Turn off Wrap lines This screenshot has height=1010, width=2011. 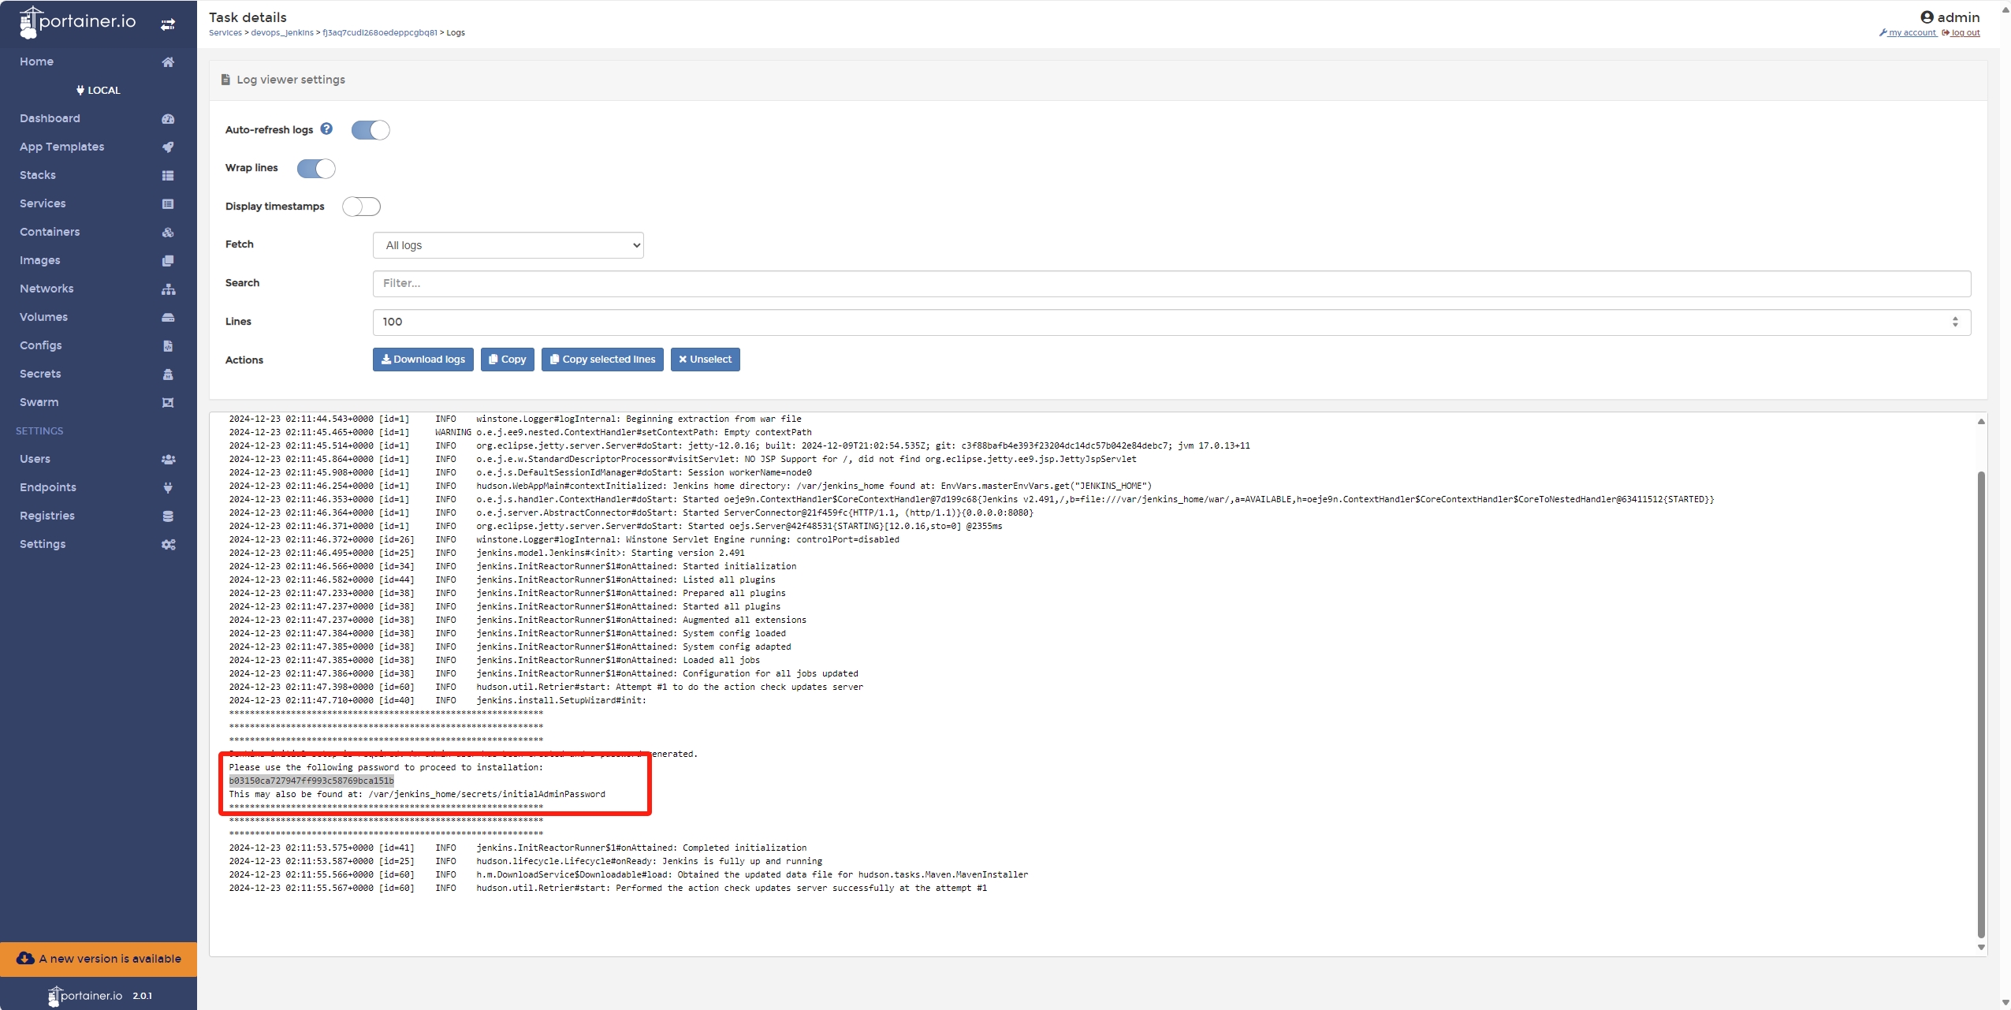(x=316, y=168)
